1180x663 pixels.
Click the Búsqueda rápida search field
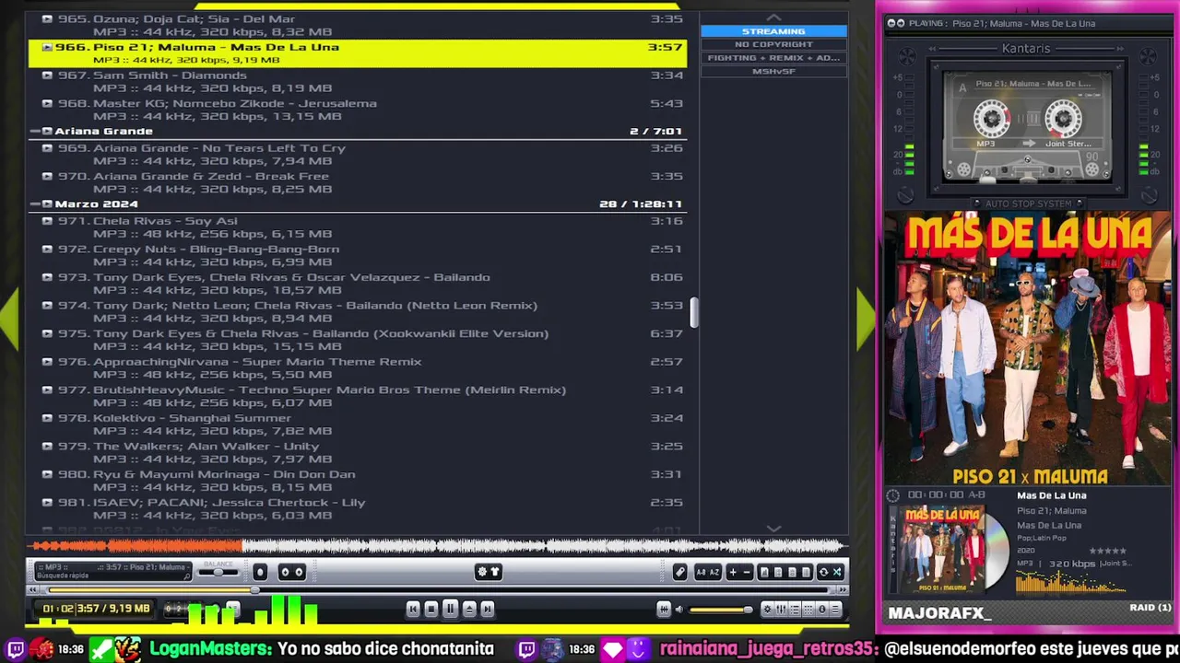[x=112, y=576]
